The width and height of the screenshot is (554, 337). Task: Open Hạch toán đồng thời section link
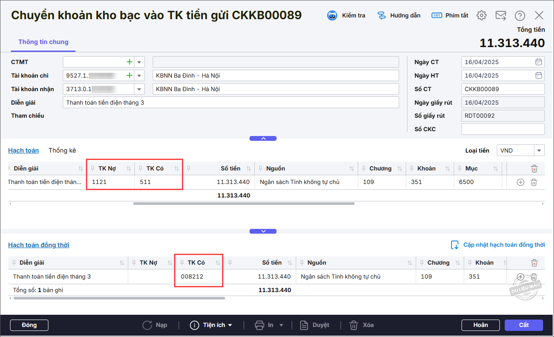click(39, 245)
